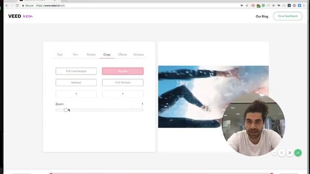The image size is (310, 174).
Task: Click the green circular extension icon
Action: [x=263, y=5]
